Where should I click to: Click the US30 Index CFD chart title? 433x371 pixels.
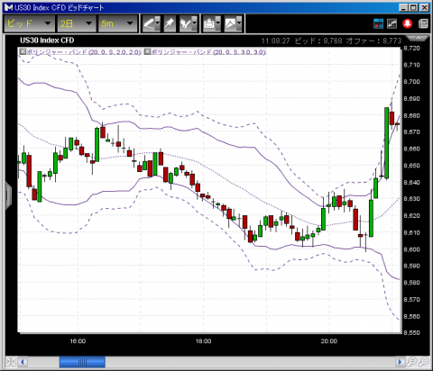click(x=47, y=41)
